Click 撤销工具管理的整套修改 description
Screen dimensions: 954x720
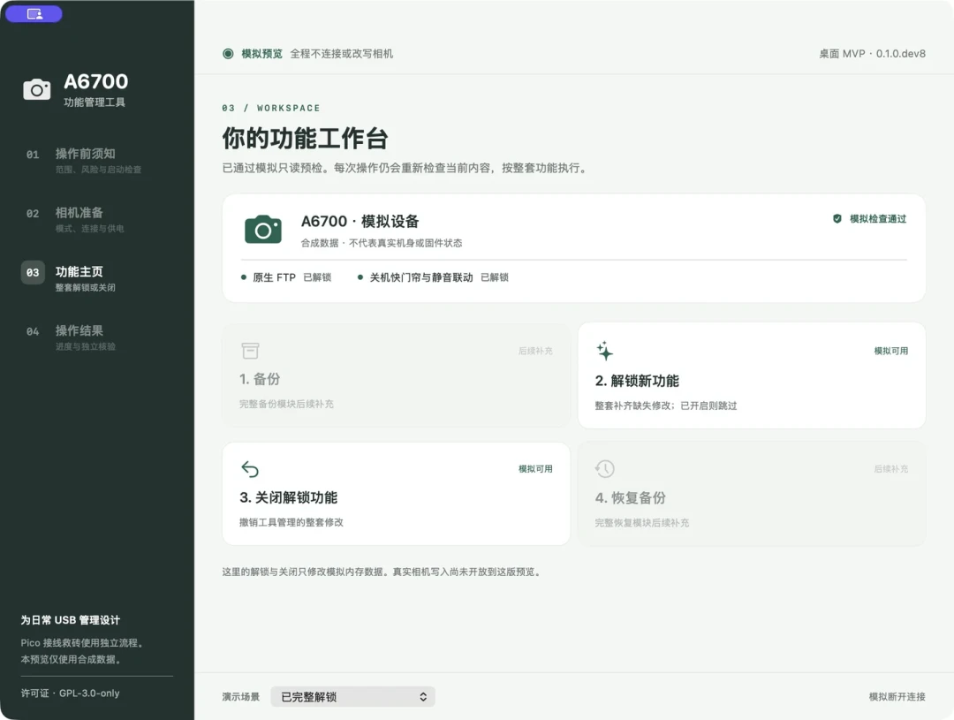click(291, 522)
